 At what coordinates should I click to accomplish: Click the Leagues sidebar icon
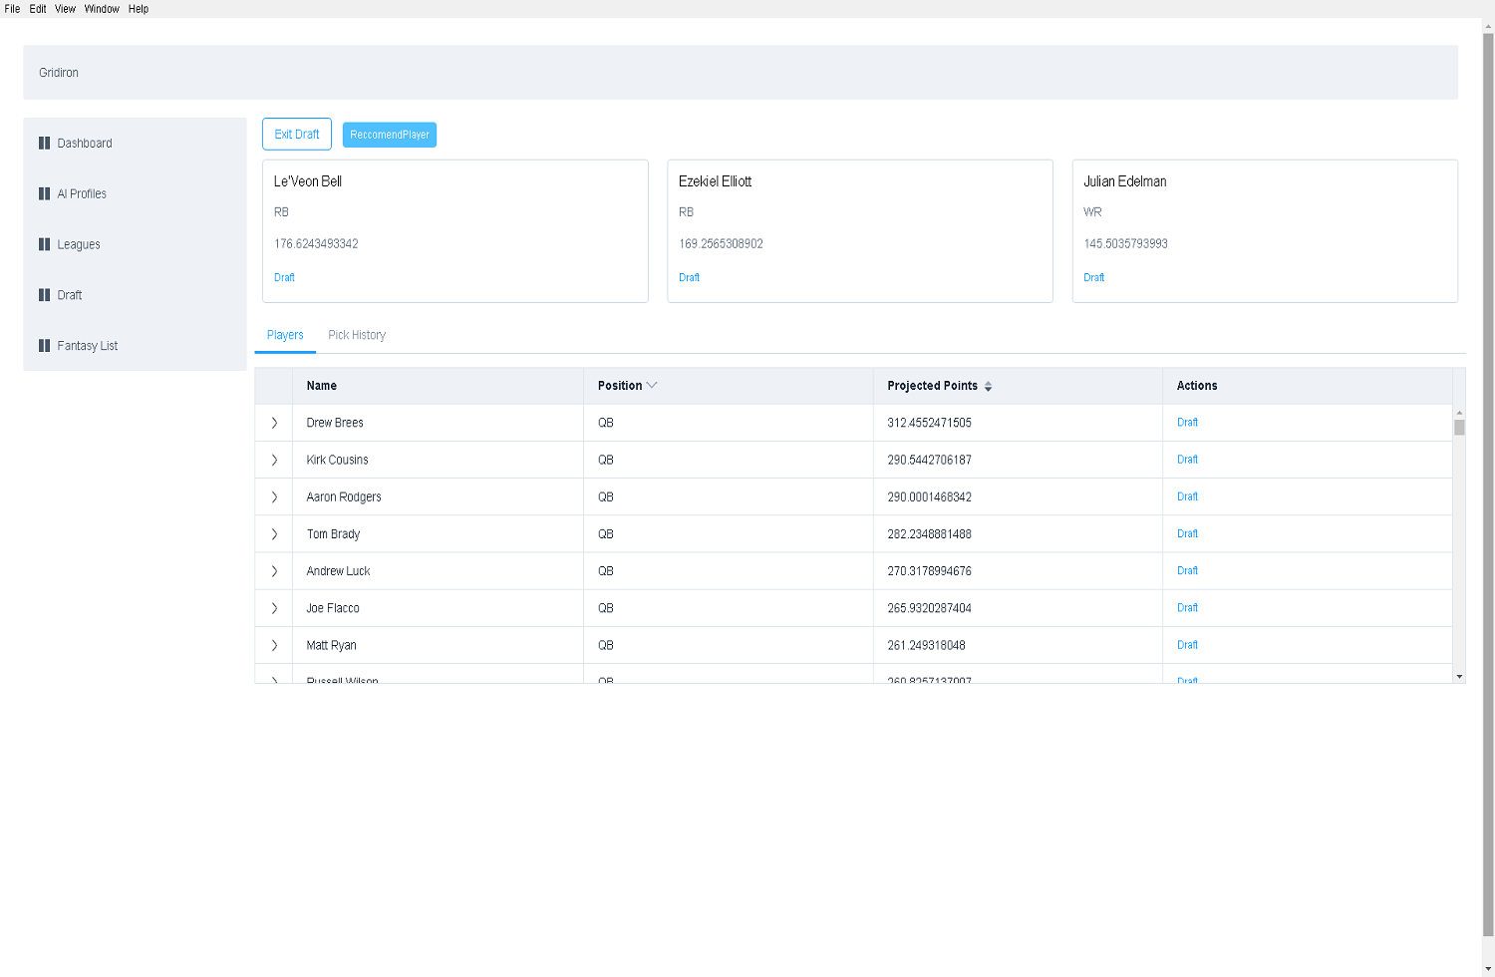click(44, 244)
